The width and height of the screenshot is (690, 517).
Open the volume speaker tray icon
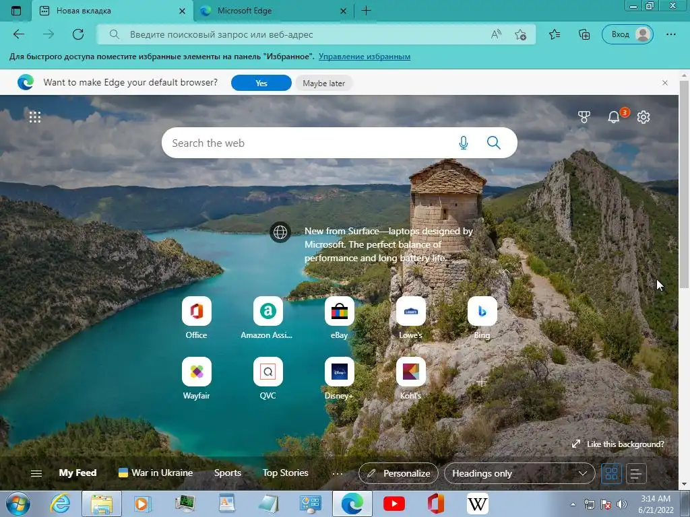(x=622, y=504)
